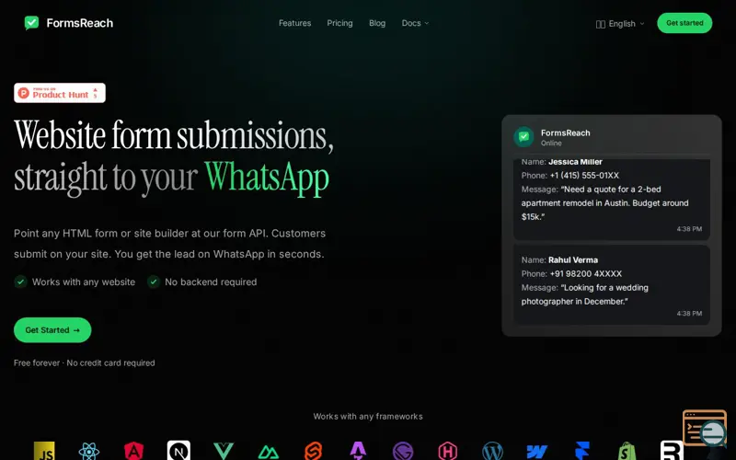Open the purple Astro icon
736x460 pixels.
coord(358,451)
